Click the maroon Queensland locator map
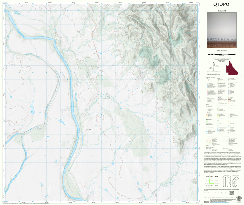 point(232,68)
